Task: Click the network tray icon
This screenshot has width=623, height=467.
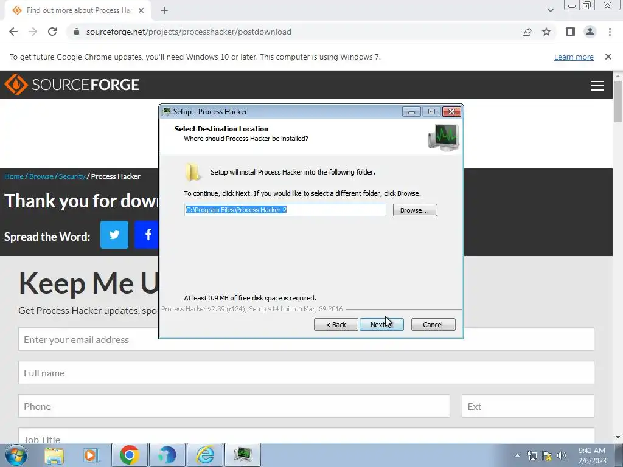Action: (x=532, y=455)
